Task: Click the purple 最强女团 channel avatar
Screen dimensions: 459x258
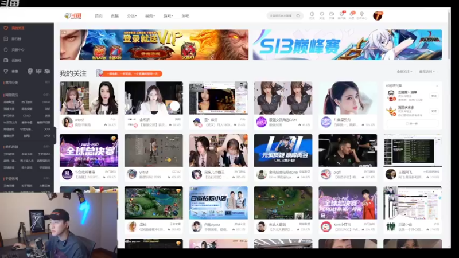Action: point(262,122)
